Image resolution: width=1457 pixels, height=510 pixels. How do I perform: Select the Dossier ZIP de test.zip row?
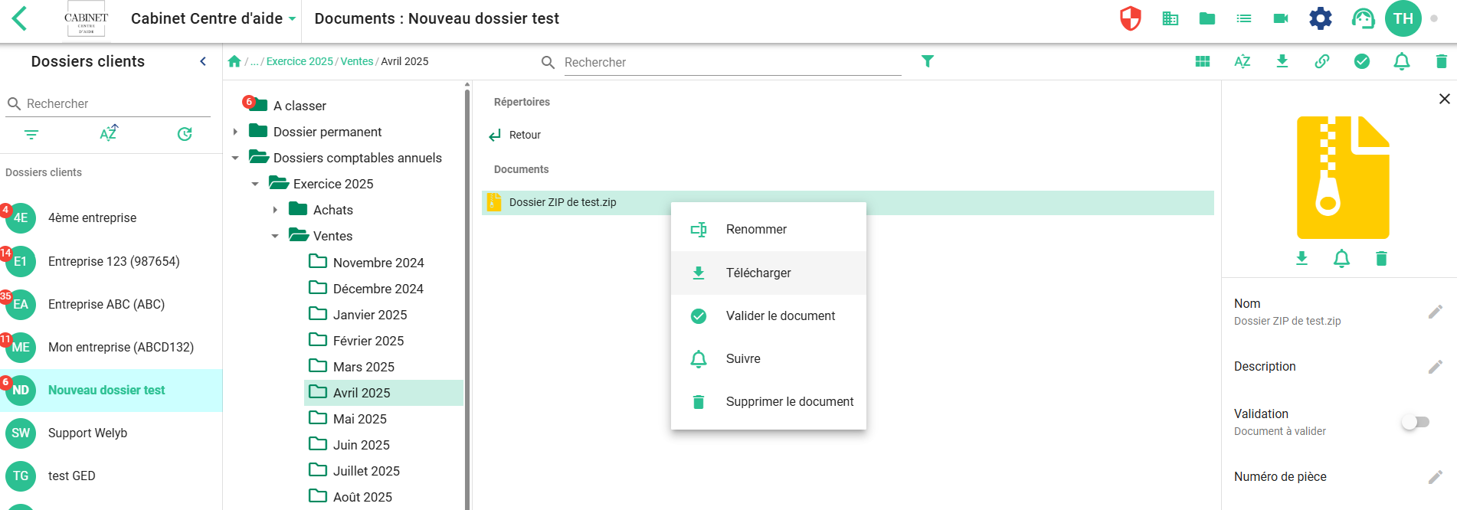click(x=848, y=202)
